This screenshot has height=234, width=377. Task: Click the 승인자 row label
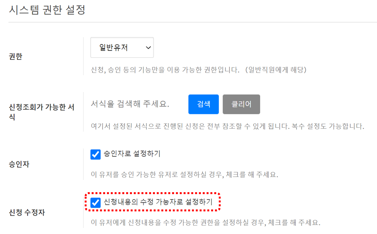[x=19, y=164]
